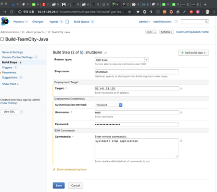Open custom run options (ellipsis) button

[x=155, y=32]
